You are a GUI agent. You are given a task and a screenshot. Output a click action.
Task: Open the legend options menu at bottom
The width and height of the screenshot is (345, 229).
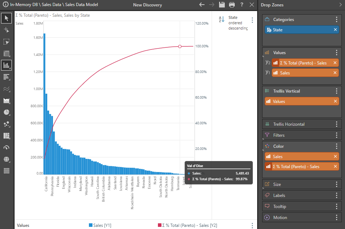pos(252,225)
